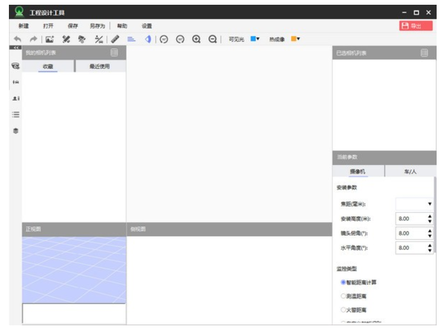
Task: Increase the 水平角度 value with up arrow
Action: (429, 245)
